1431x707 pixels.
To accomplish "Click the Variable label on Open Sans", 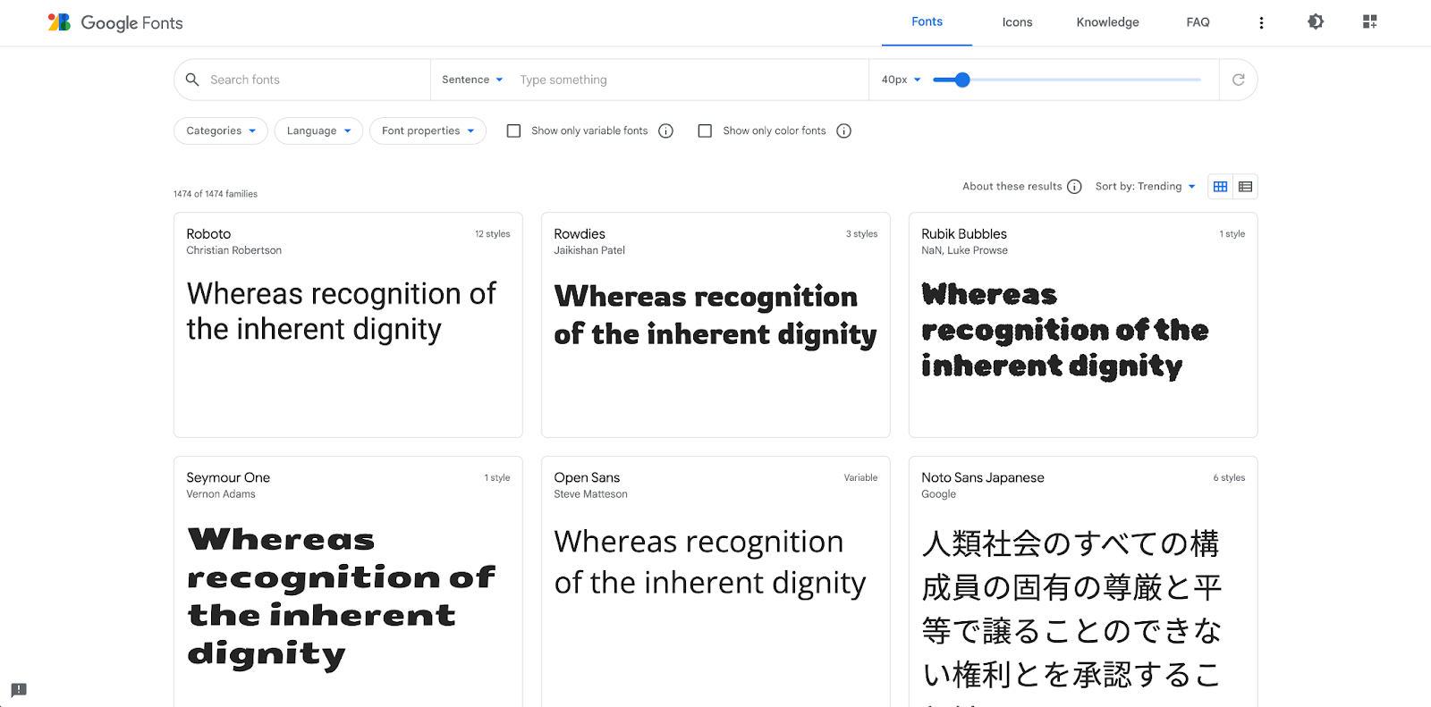I will (x=860, y=478).
